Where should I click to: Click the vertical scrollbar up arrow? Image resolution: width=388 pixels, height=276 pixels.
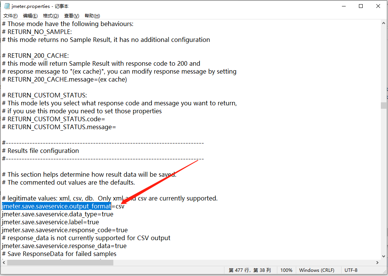tap(383, 23)
